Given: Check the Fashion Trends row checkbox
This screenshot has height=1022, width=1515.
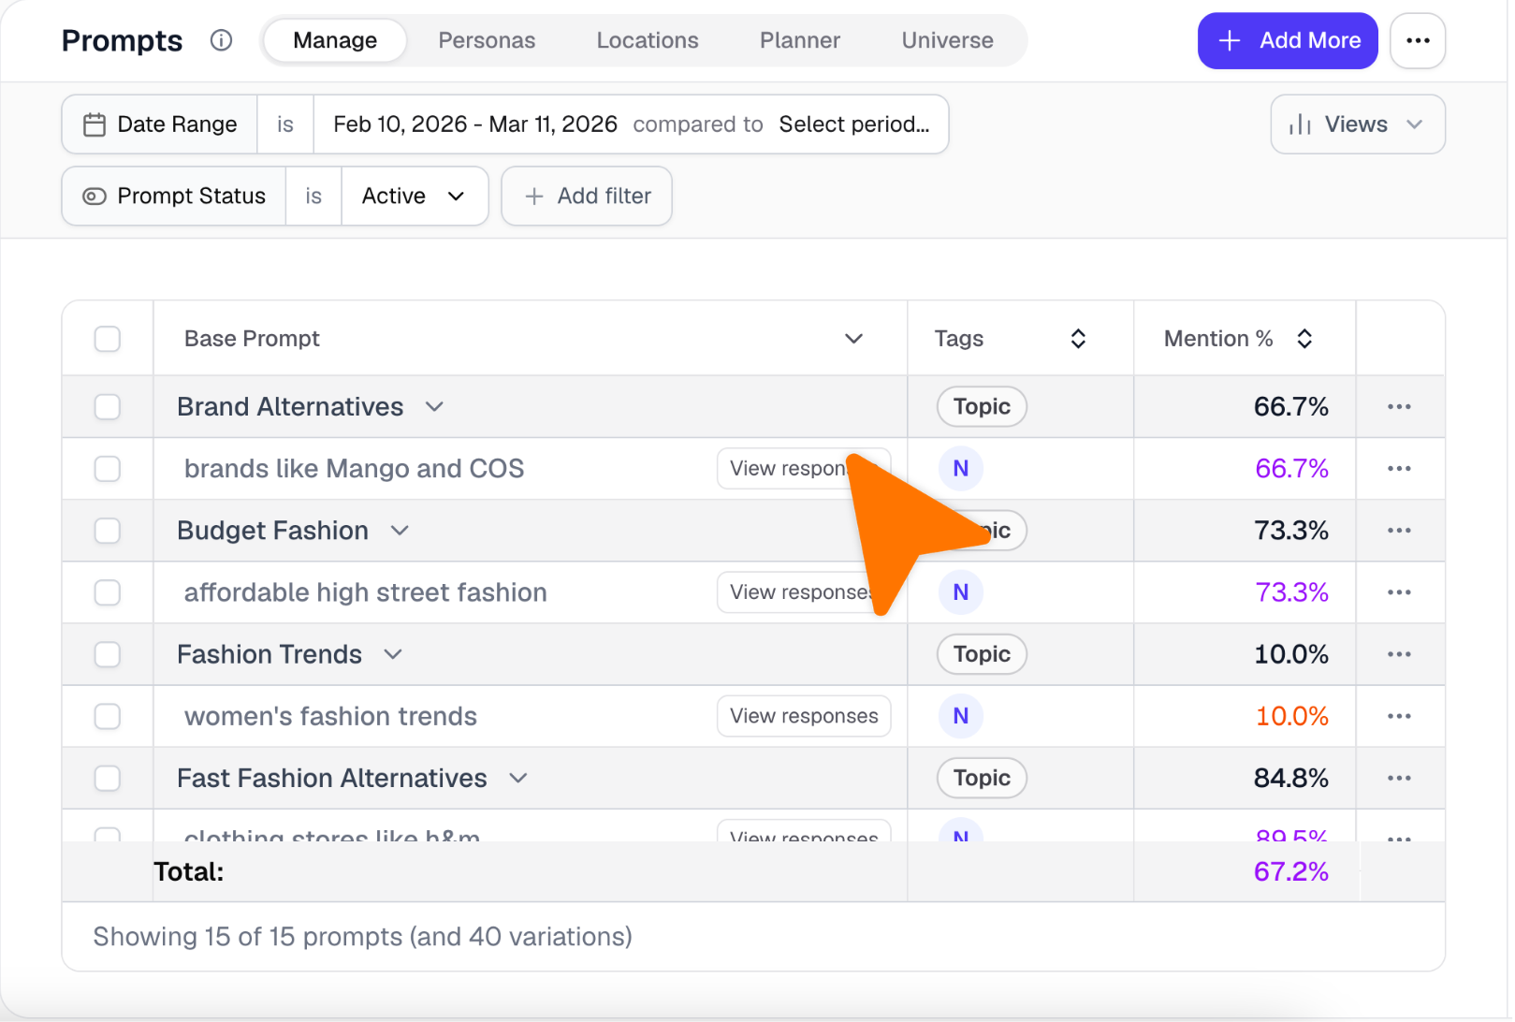Looking at the screenshot, I should [108, 653].
